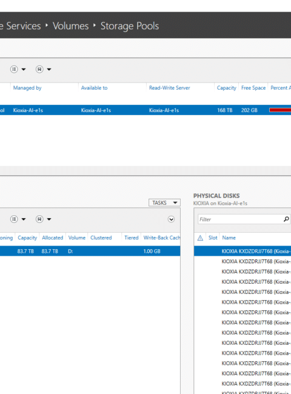Select Kioxia-AI-e1s under Managed by
This screenshot has height=394, width=291.
pos(28,110)
